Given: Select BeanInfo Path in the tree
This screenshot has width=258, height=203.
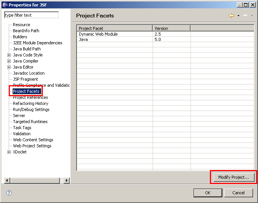Looking at the screenshot, I should (x=26, y=31).
